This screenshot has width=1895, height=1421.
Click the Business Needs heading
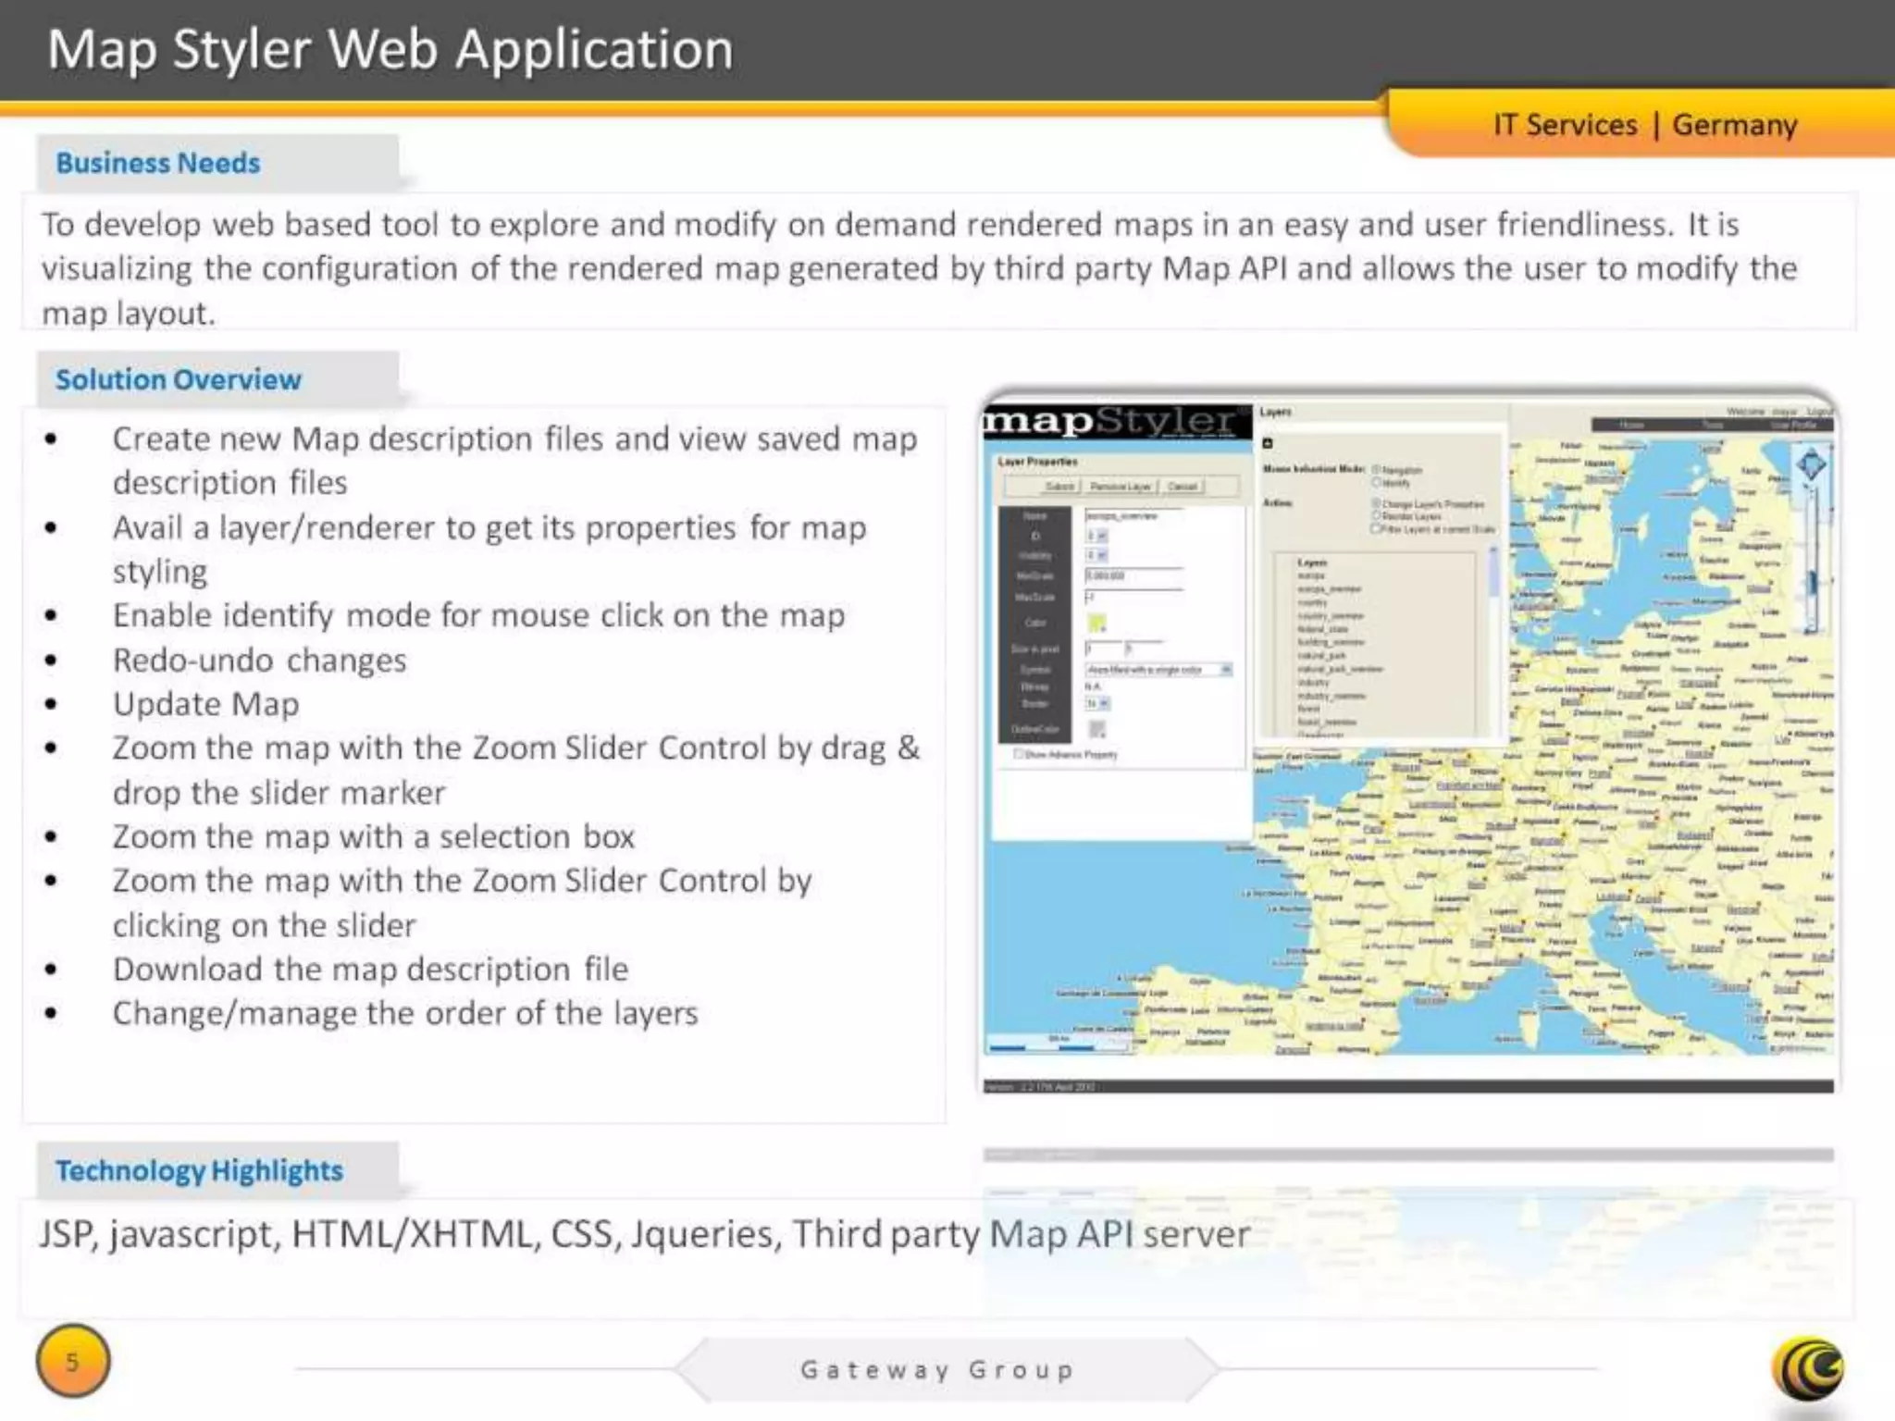point(158,163)
